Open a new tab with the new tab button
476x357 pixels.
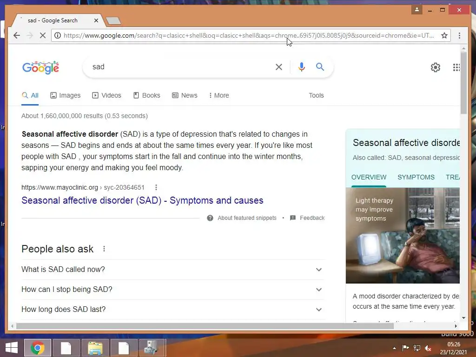click(x=113, y=20)
